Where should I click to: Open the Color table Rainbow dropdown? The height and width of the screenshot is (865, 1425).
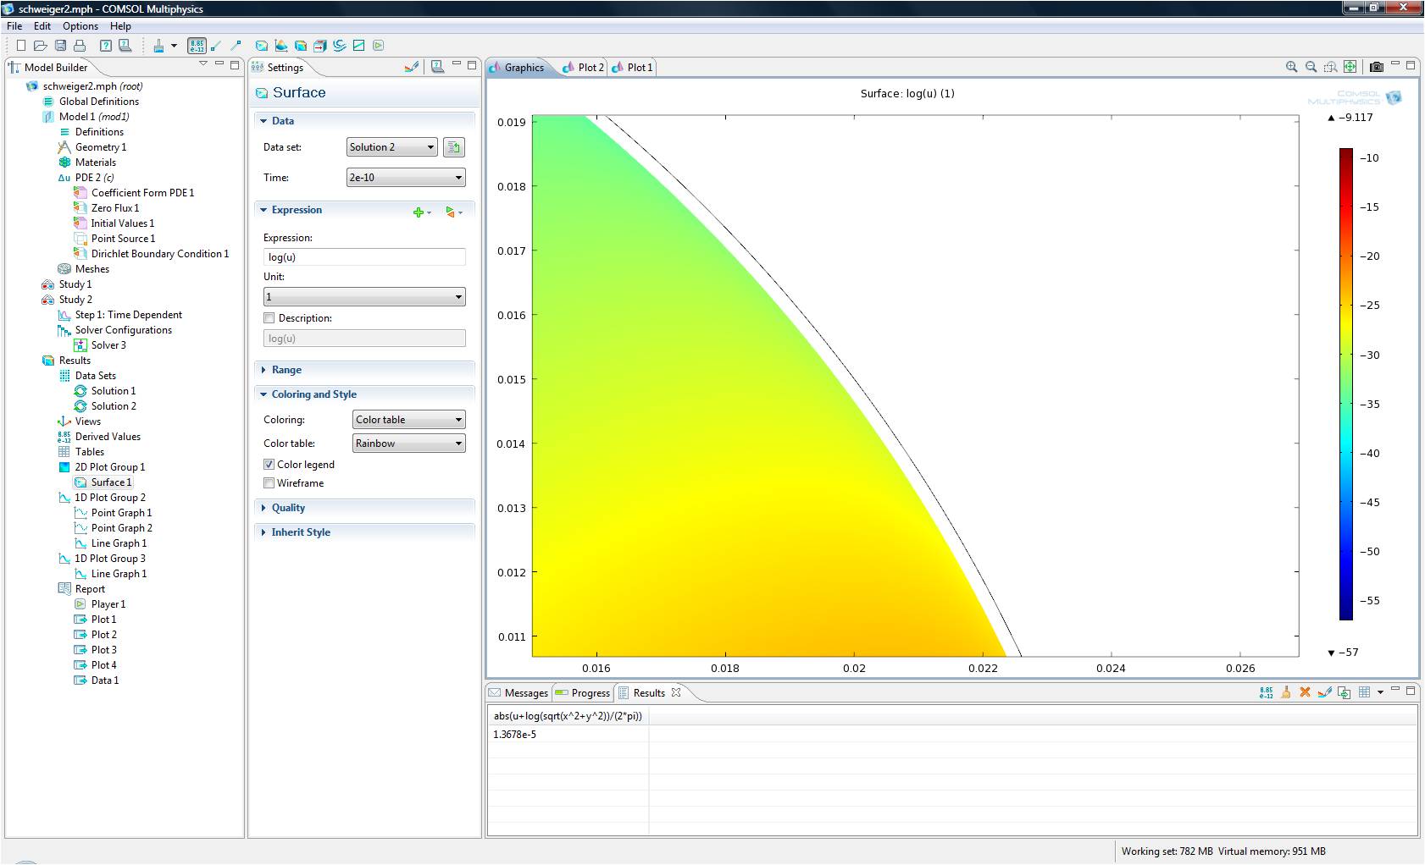pos(408,444)
